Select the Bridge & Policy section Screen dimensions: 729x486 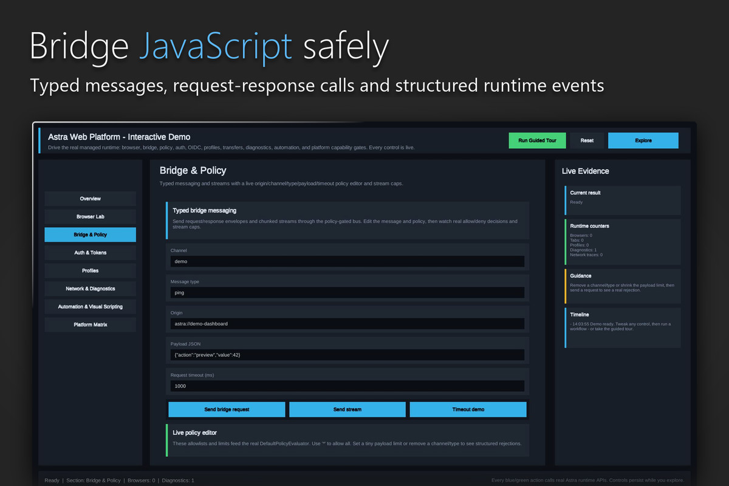(x=90, y=234)
